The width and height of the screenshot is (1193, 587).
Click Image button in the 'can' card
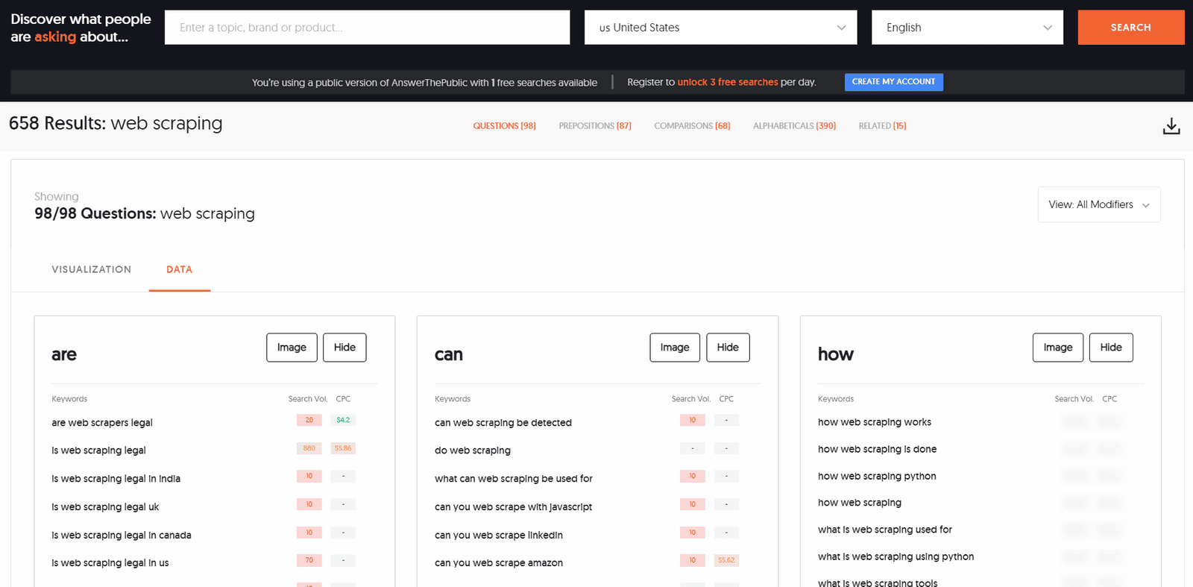point(675,348)
